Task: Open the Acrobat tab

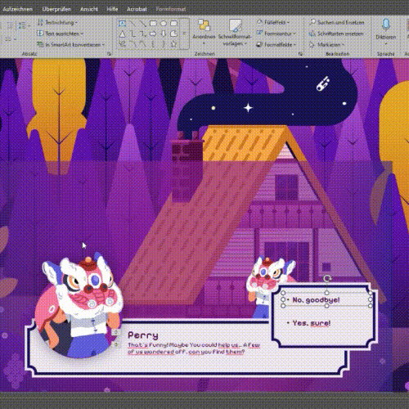Action: click(137, 9)
